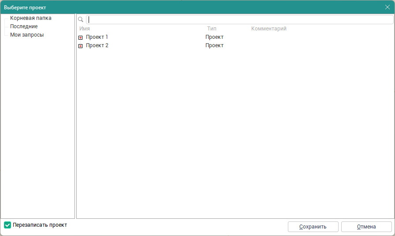This screenshot has height=236, width=395.
Task: Click the magnifier search icon
Action: pyautogui.click(x=81, y=20)
